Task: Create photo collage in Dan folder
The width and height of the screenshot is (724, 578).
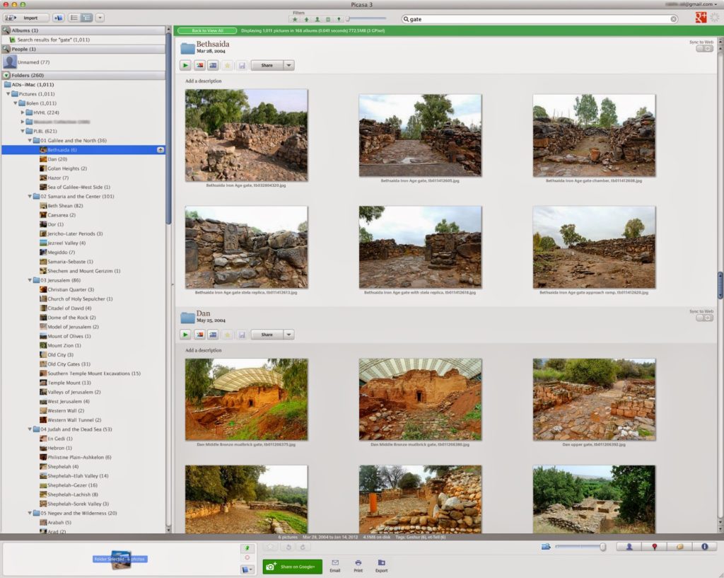Action: click(200, 335)
